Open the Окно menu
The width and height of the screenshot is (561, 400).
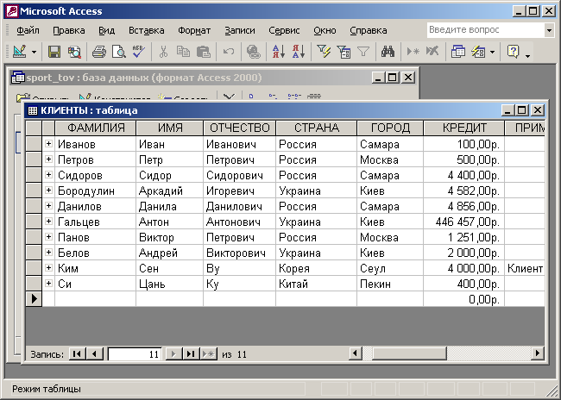[325, 31]
